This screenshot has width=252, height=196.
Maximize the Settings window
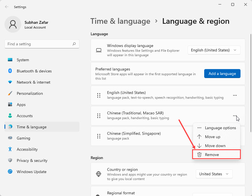click(232, 4)
